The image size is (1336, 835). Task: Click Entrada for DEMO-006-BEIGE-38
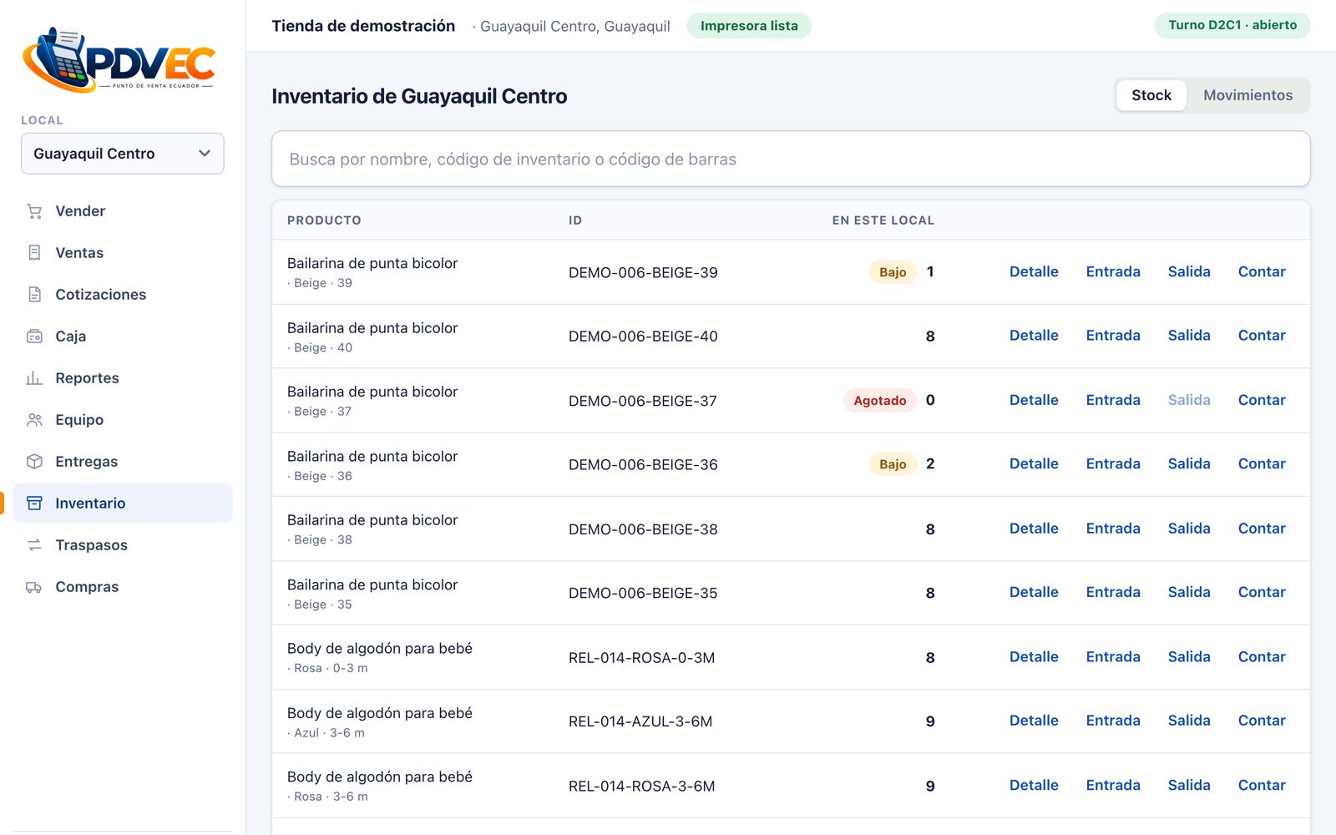(1113, 529)
